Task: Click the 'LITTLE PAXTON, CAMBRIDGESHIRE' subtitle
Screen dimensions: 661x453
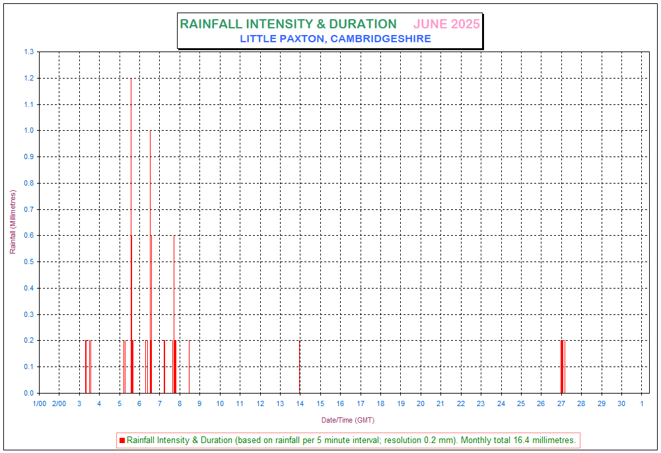Action: [335, 39]
